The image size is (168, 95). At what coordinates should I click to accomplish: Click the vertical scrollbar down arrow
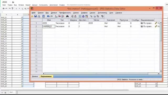161,71
